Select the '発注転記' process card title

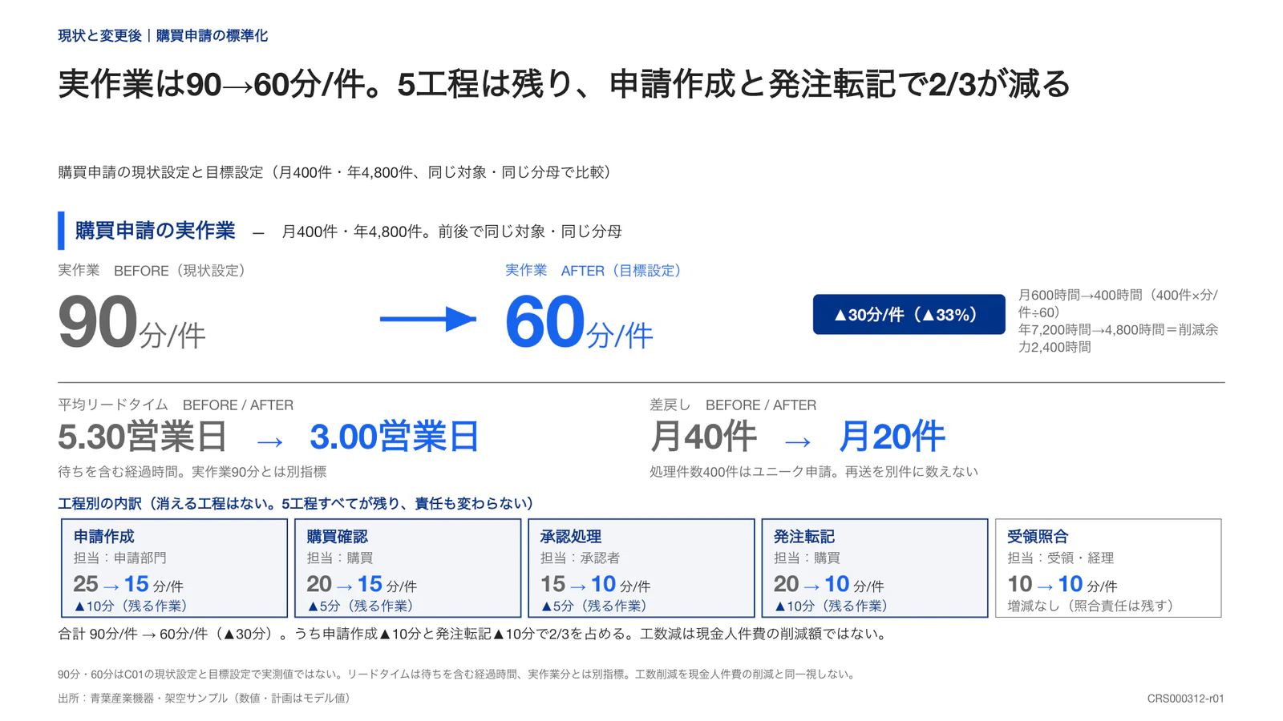(803, 537)
